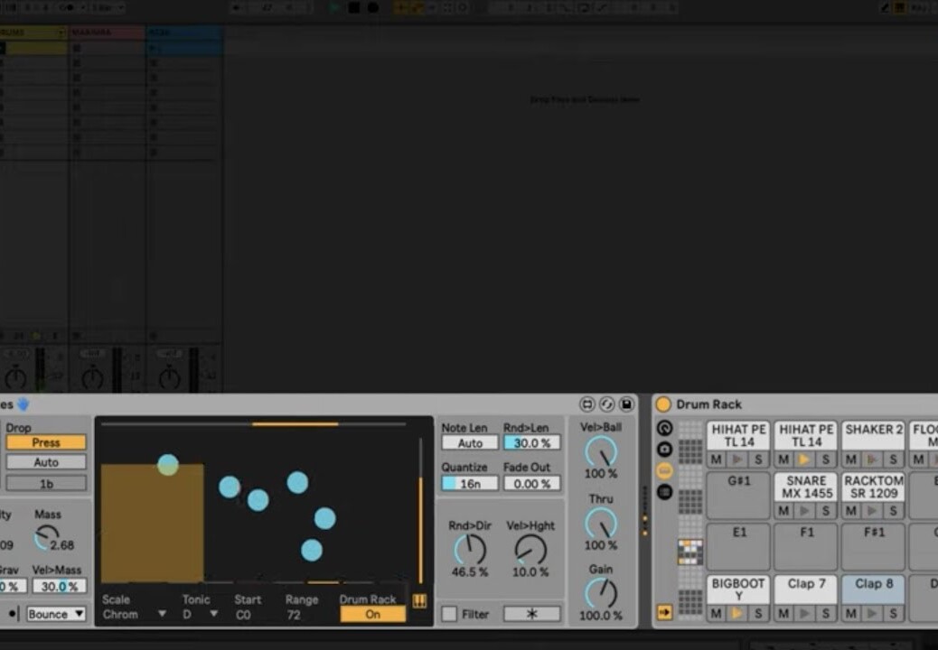Click the Fade Out 0.00 % field

(532, 483)
